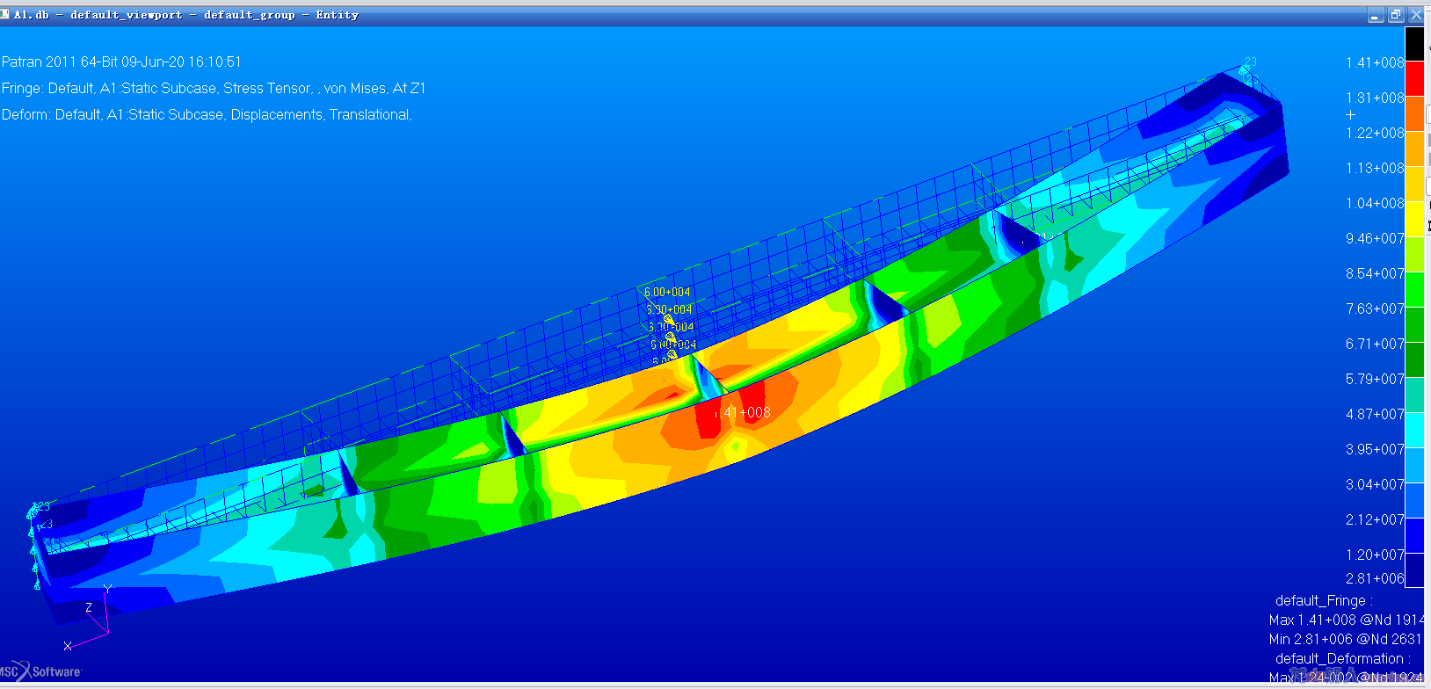Select the legend value 9.46+007

[x=1375, y=238]
